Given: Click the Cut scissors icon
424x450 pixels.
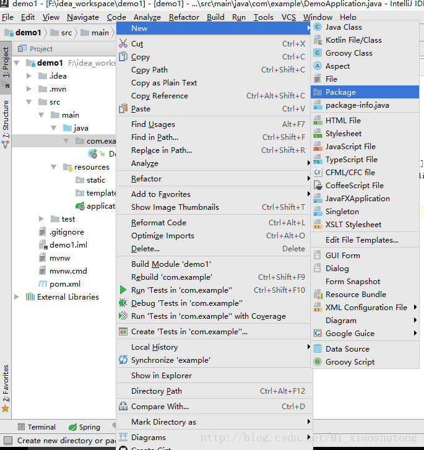Looking at the screenshot, I should (x=123, y=43).
